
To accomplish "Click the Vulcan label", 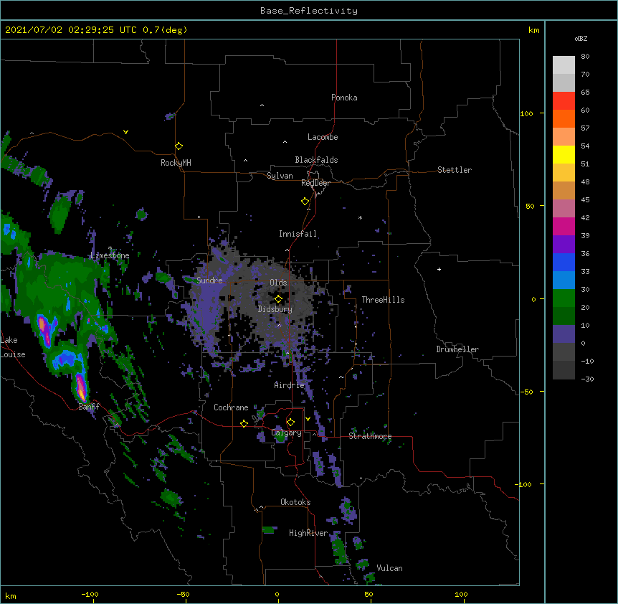I will click(389, 568).
